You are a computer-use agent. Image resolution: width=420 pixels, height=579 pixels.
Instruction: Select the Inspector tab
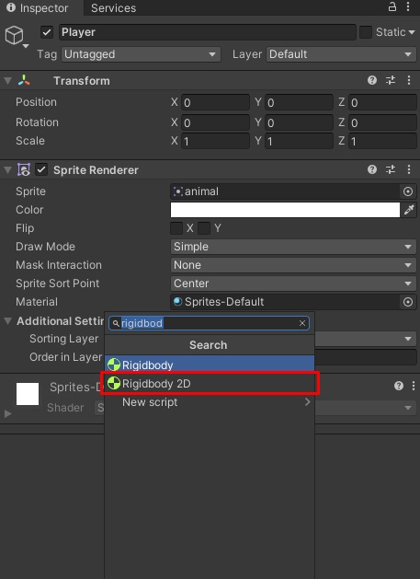pyautogui.click(x=41, y=7)
